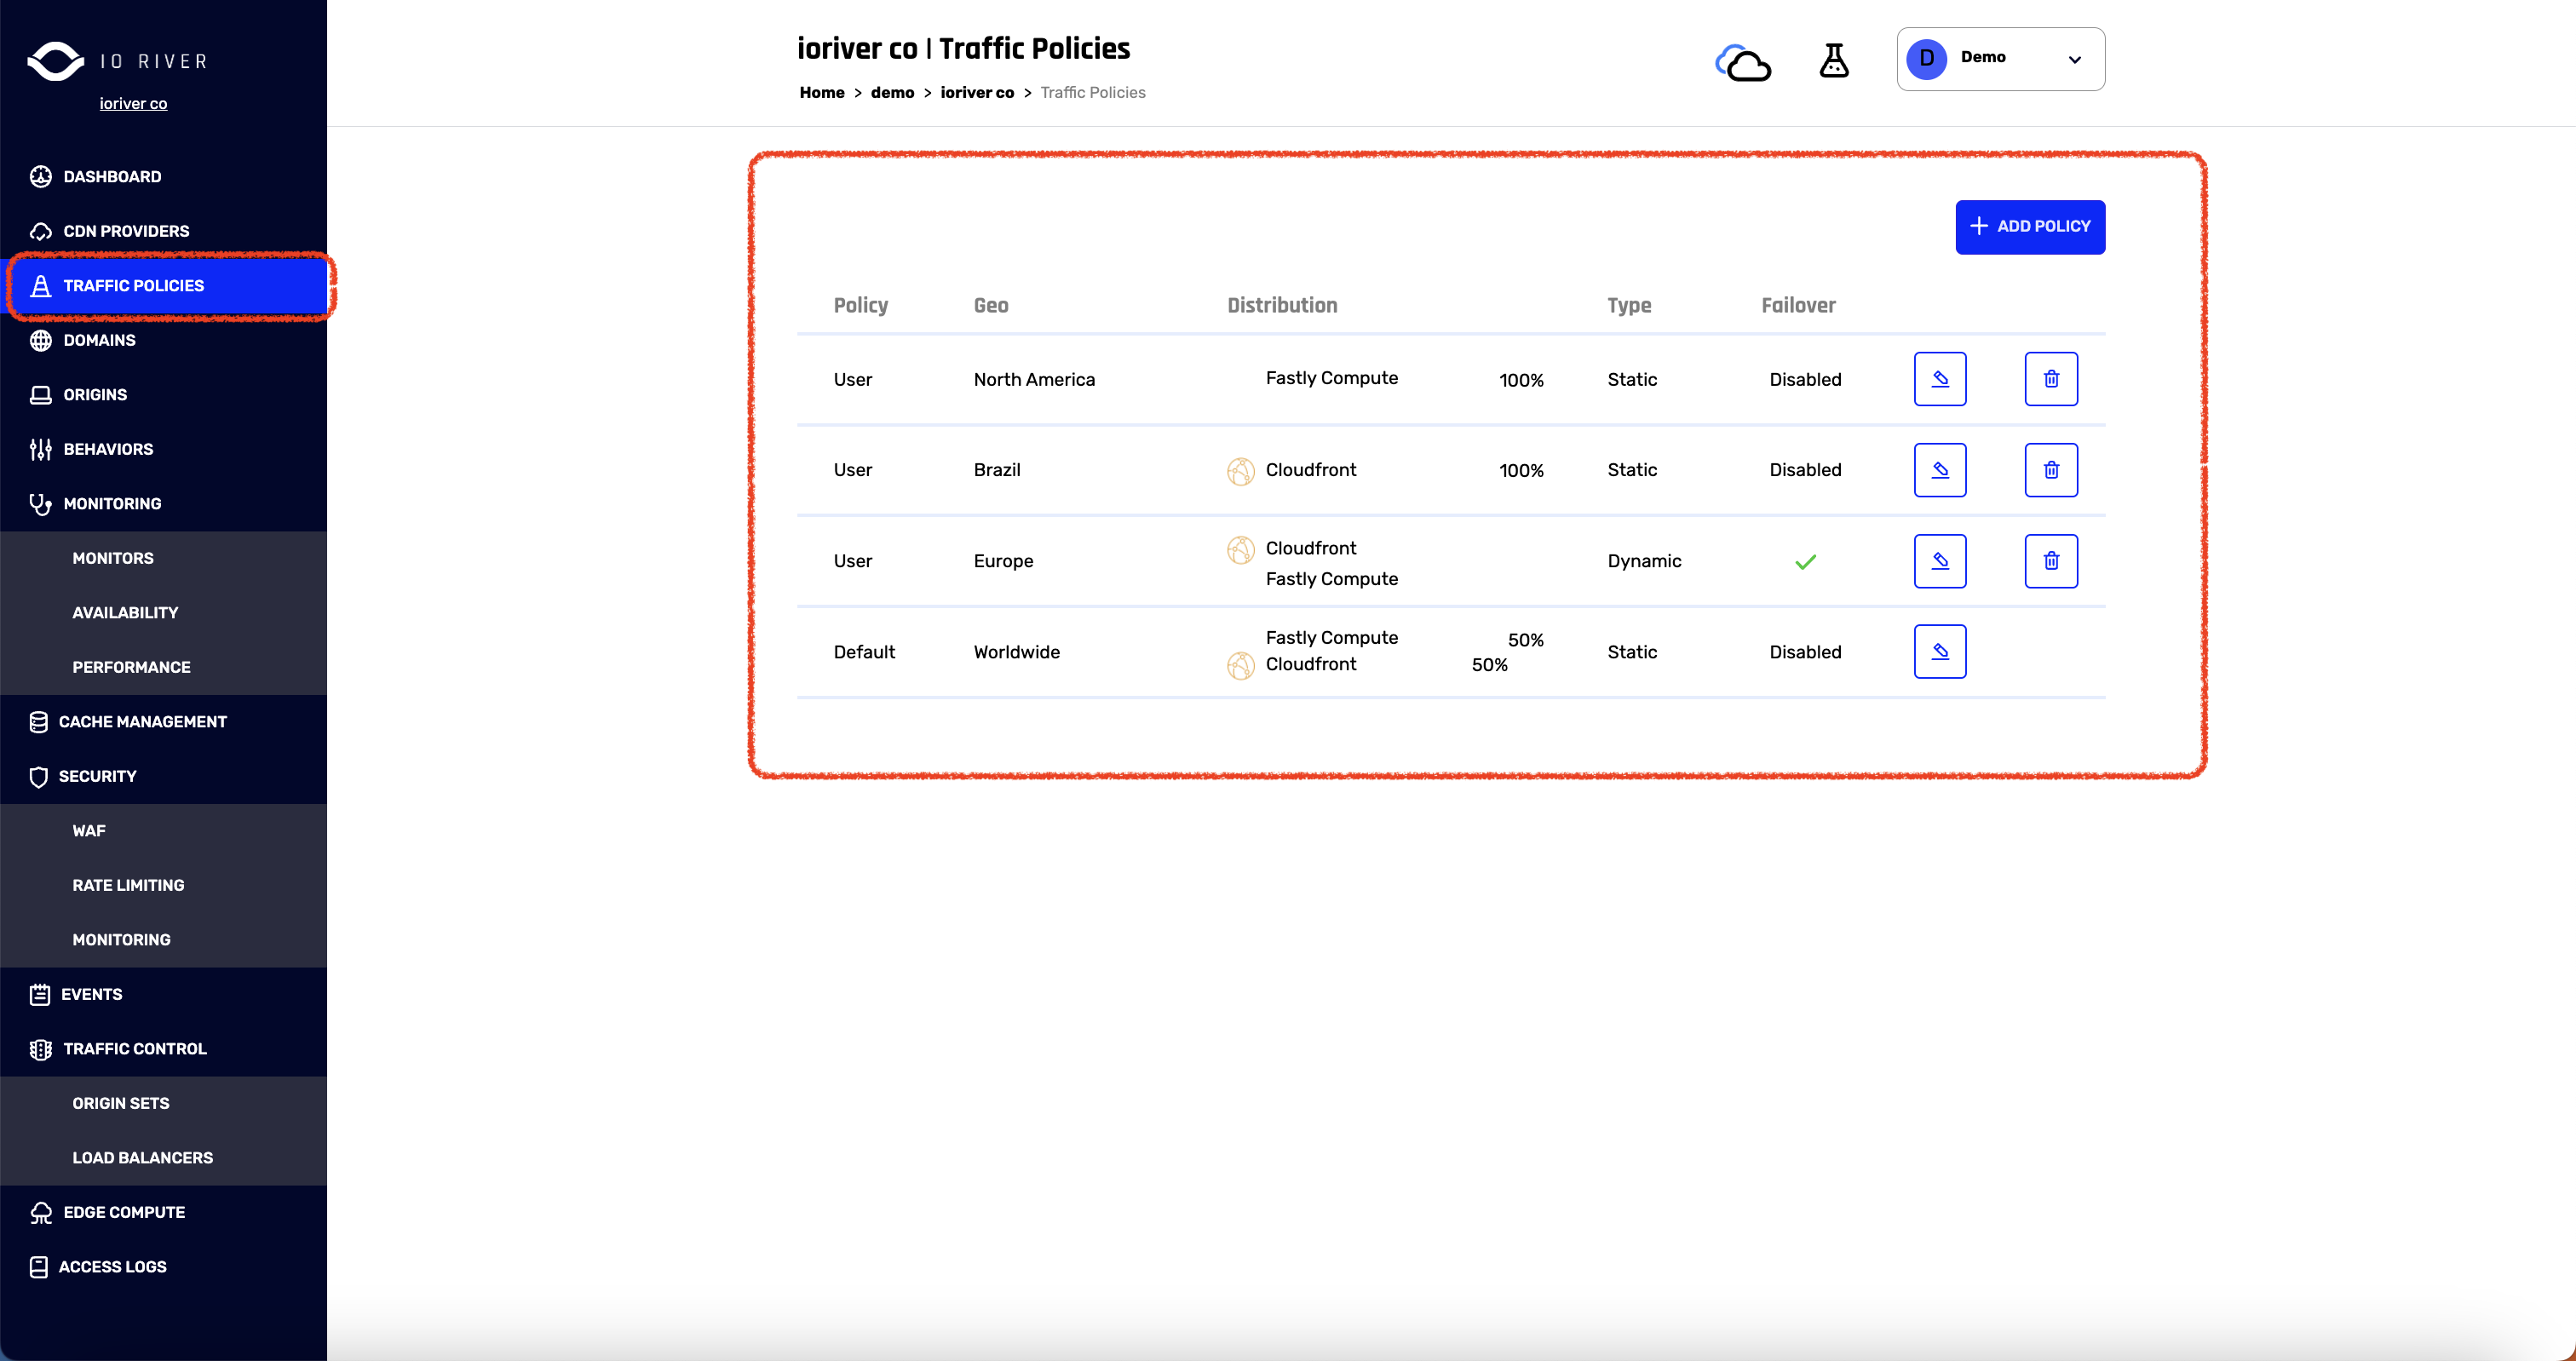Open Monitoring under Security
This screenshot has width=2576, height=1361.
[x=121, y=940]
